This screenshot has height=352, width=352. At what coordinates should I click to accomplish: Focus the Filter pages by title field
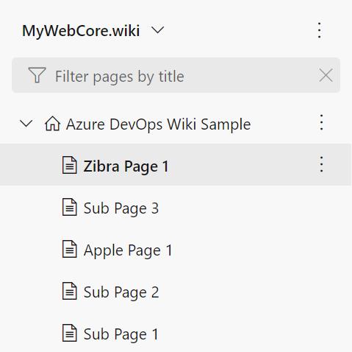pyautogui.click(x=176, y=75)
